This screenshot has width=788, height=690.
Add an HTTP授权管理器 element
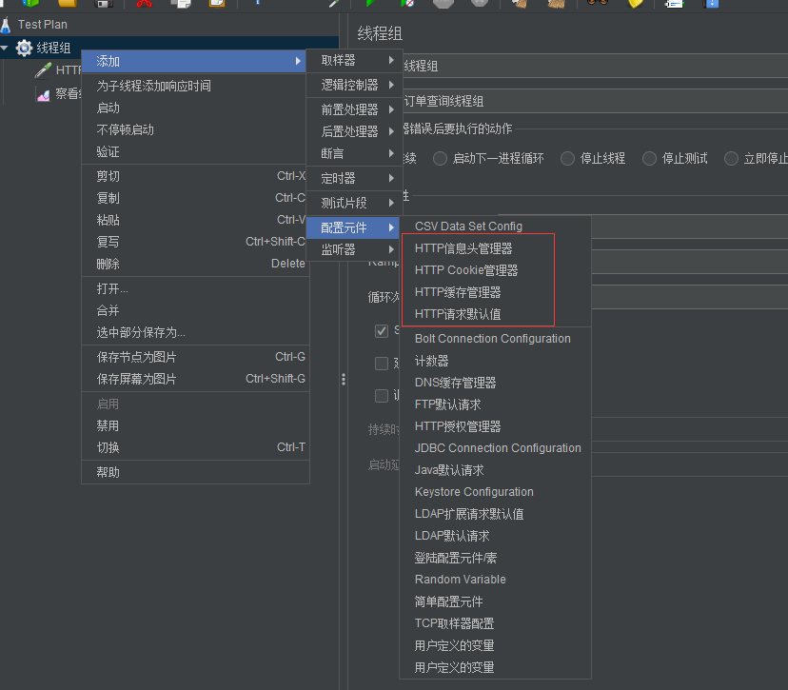495,426
